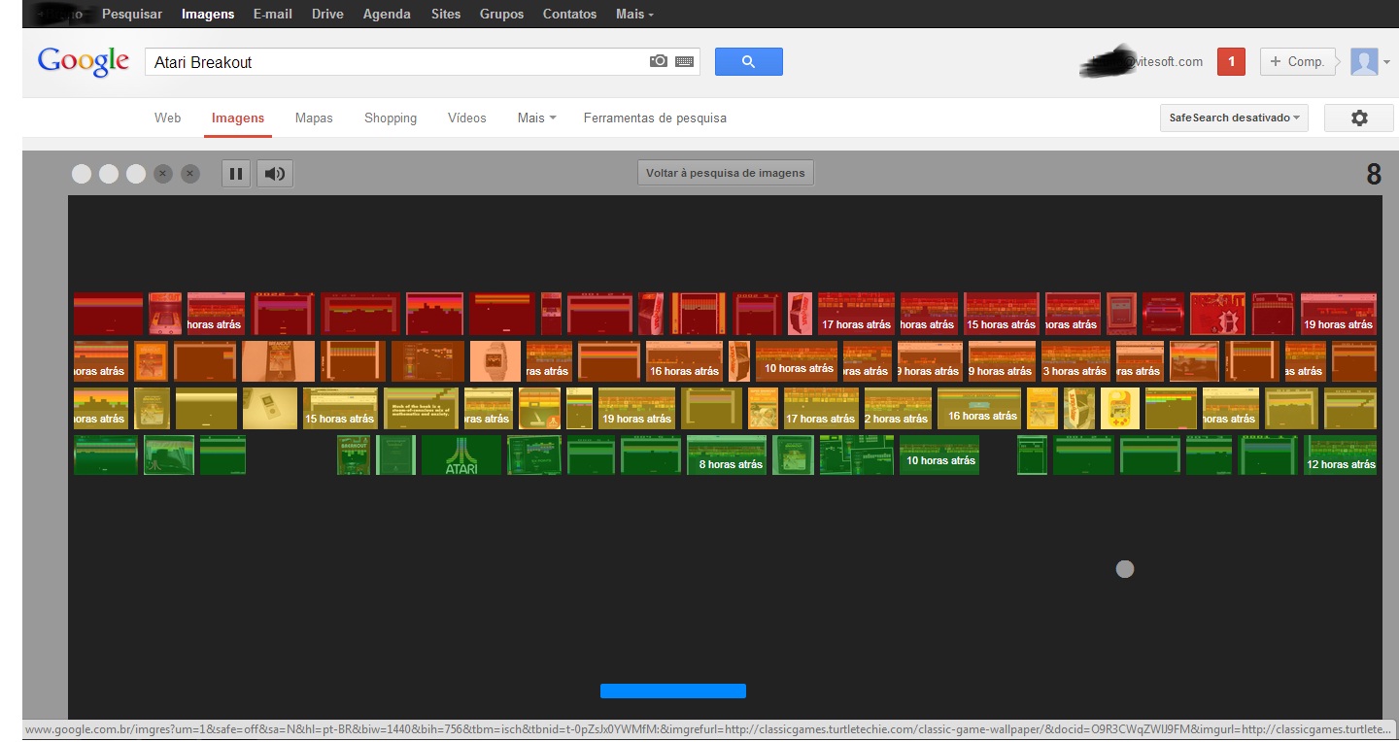Click the profile avatar picture
Viewport: 1399px width, 742px height.
pos(1364,62)
